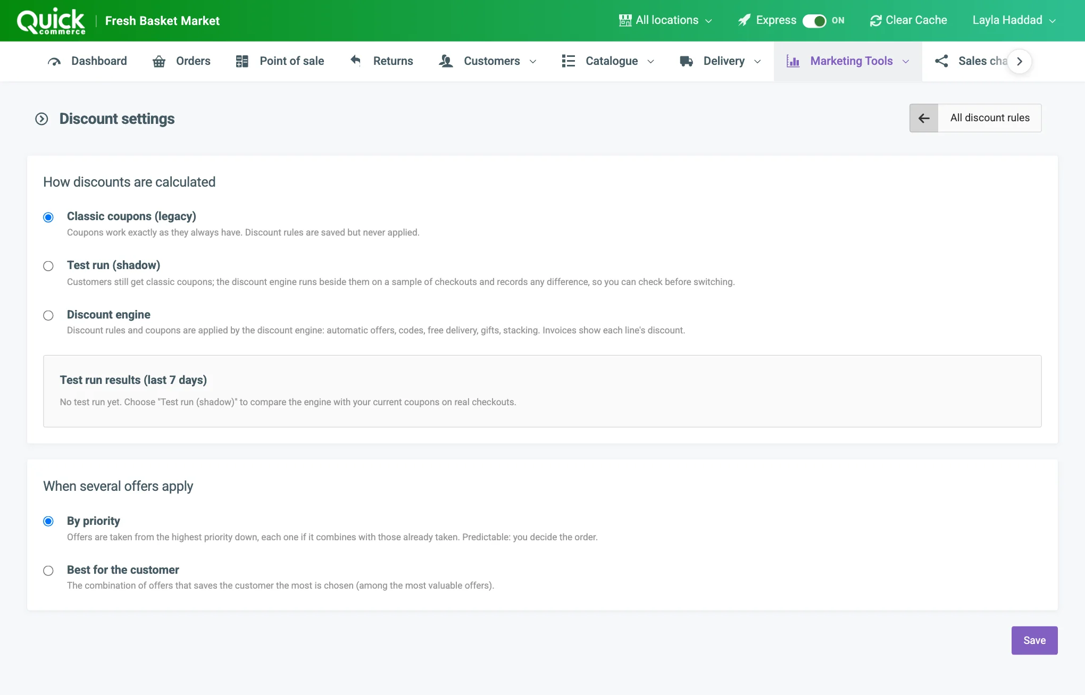Select Test run (shadow) radio option

(48, 266)
